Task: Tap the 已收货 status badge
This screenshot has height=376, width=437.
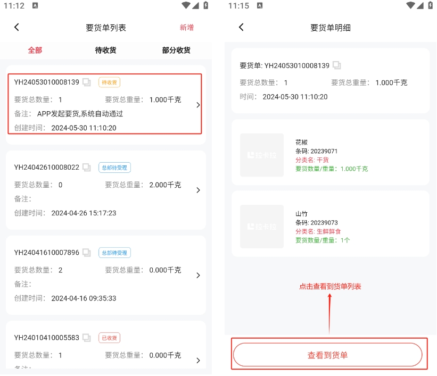Action: pyautogui.click(x=110, y=338)
